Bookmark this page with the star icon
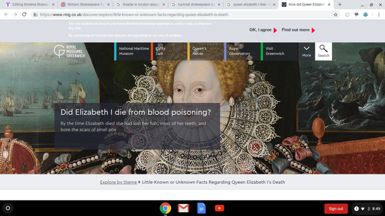This screenshot has height=216, width=385. click(336, 14)
